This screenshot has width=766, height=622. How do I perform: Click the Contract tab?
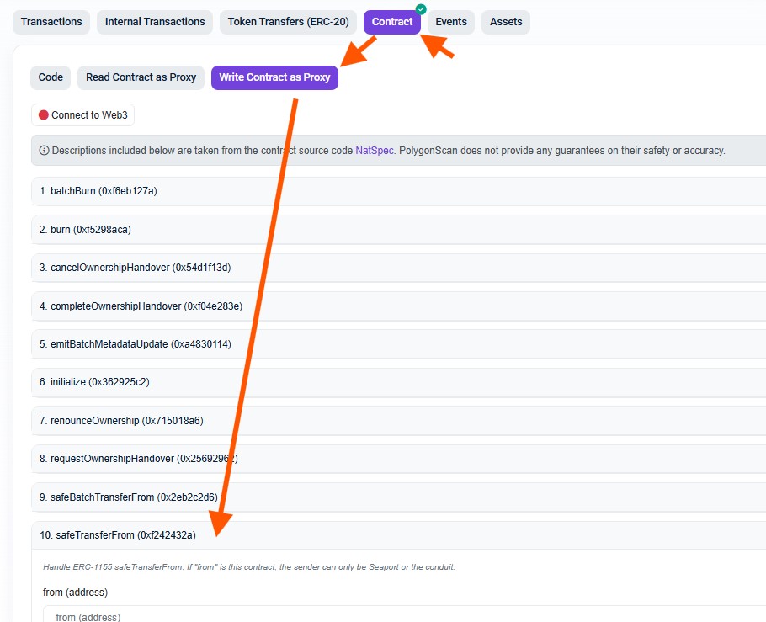point(392,22)
